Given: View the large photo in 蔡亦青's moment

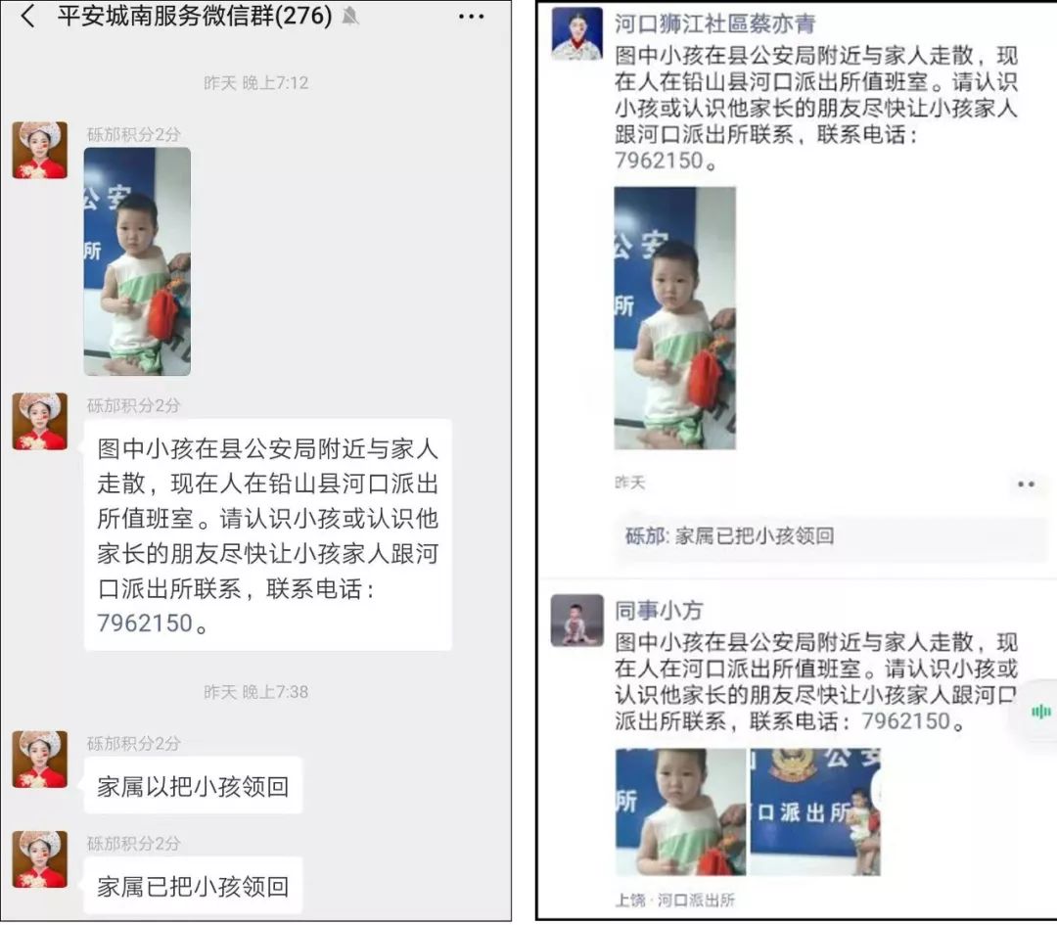Looking at the screenshot, I should (x=674, y=318).
